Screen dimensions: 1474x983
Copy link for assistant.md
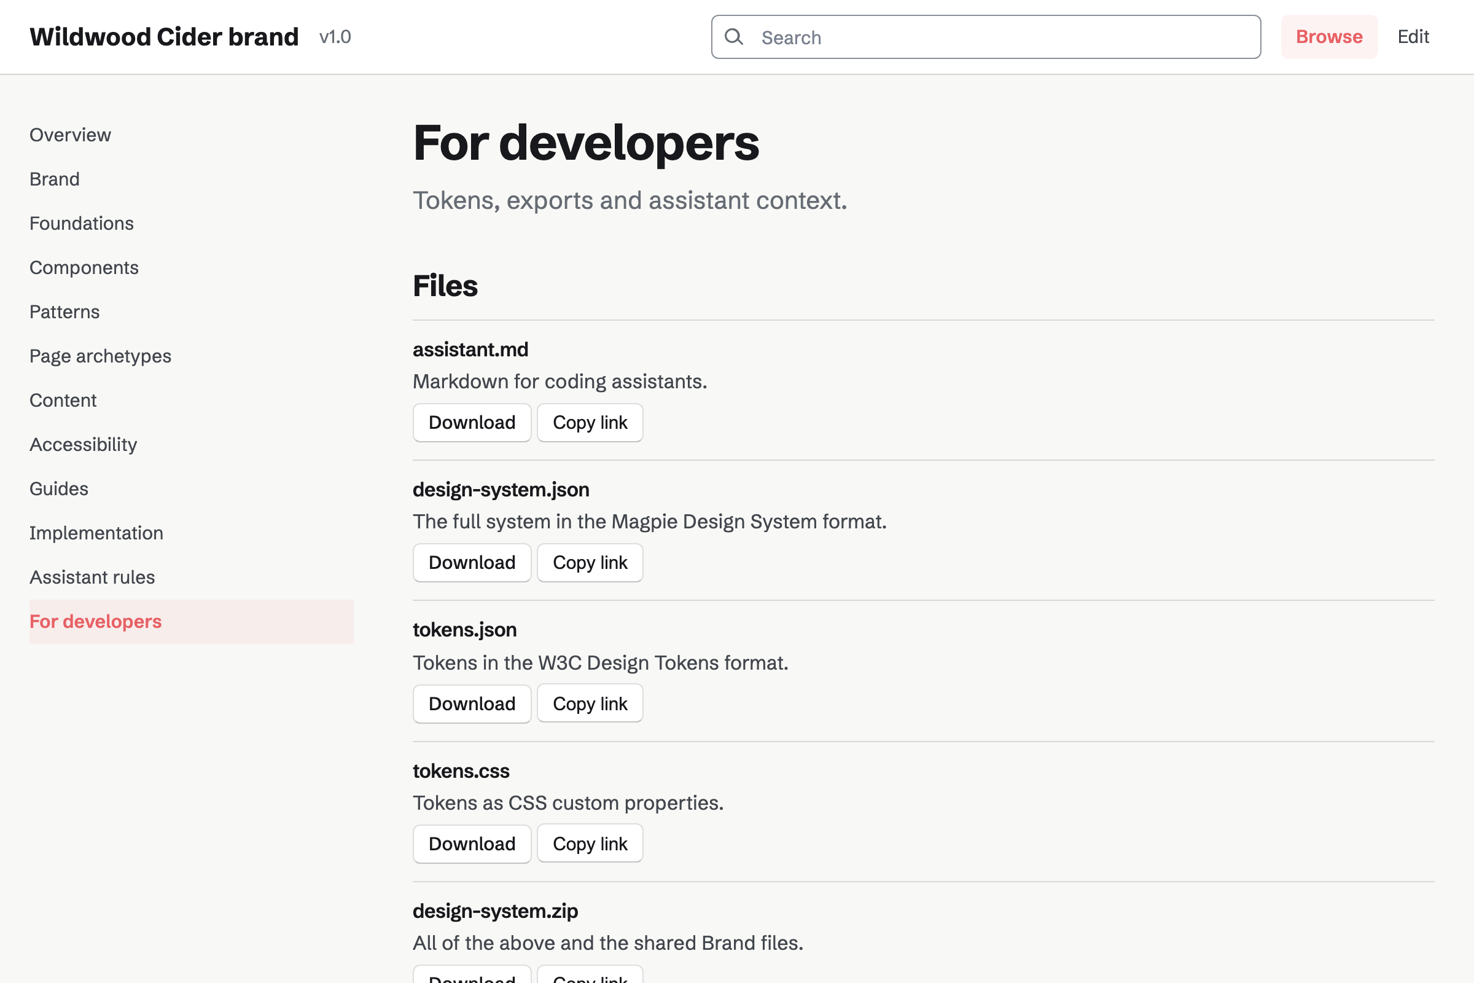tap(590, 423)
